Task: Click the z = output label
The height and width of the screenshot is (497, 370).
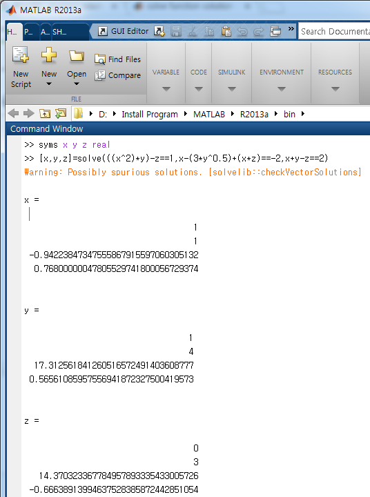Action: point(32,421)
